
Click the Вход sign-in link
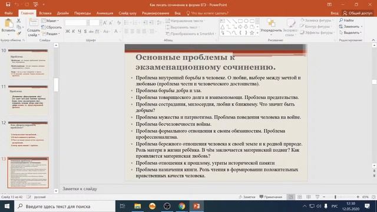334,13
